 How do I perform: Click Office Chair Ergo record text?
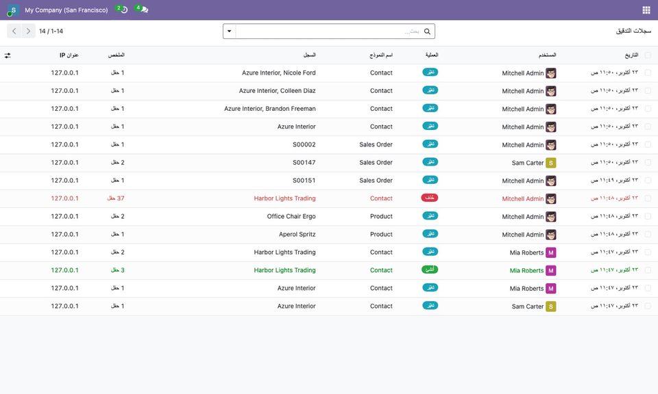(x=291, y=216)
